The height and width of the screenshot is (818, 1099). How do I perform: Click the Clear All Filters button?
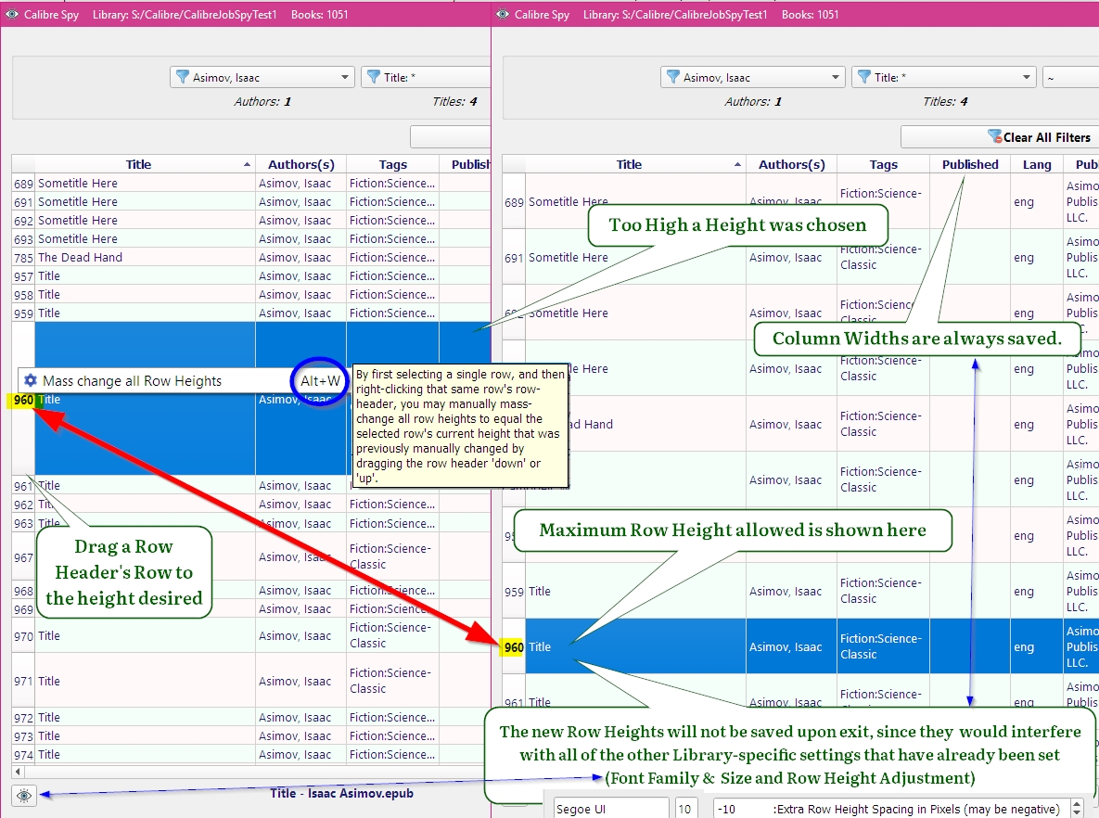point(1000,137)
